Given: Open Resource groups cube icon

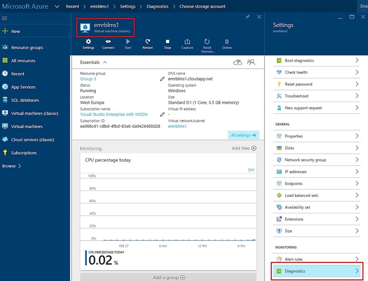Looking at the screenshot, I should (5, 47).
